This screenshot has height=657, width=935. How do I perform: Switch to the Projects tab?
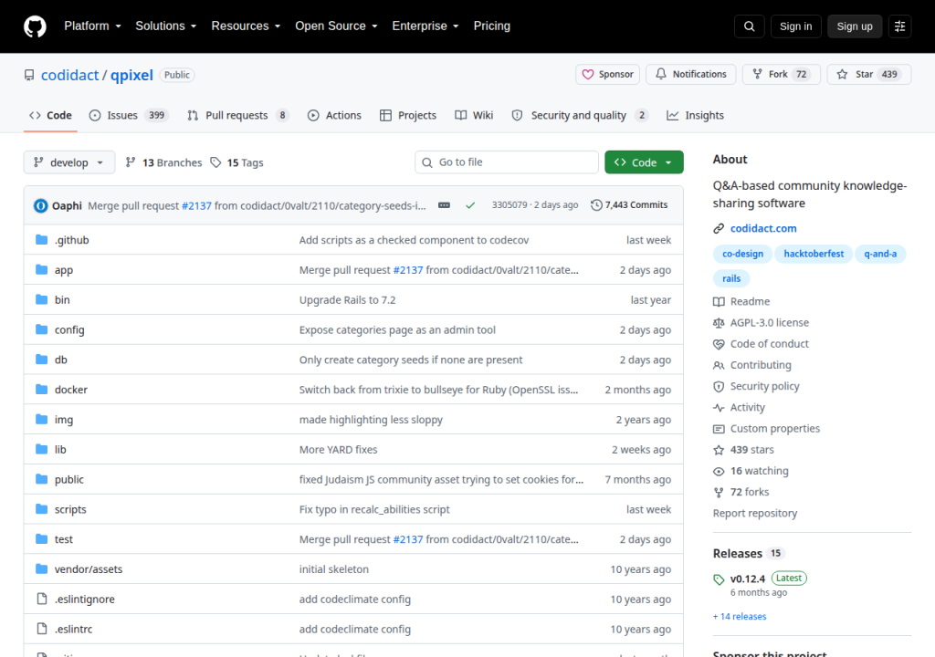408,116
